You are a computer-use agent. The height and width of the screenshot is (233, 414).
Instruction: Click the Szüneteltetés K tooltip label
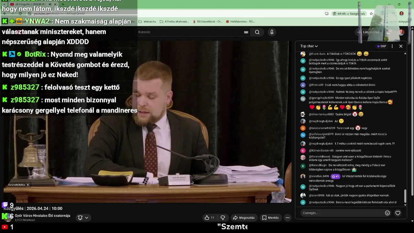click(x=19, y=185)
